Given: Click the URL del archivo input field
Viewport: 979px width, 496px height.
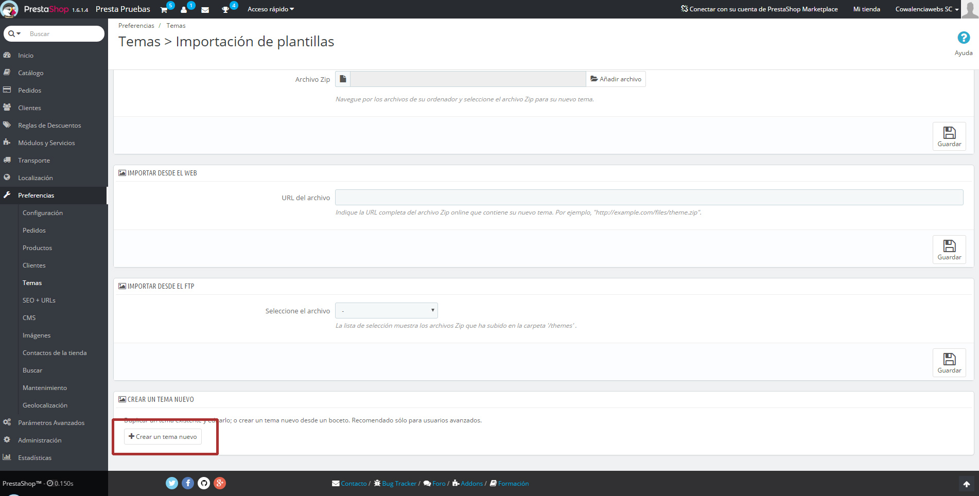Looking at the screenshot, I should click(x=649, y=198).
